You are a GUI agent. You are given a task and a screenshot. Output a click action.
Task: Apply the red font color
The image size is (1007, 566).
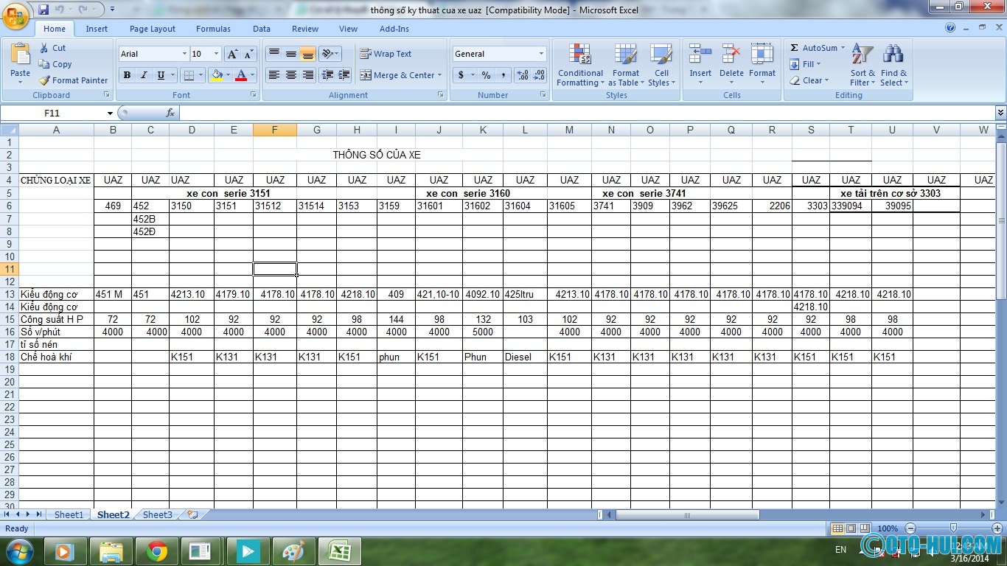click(x=241, y=75)
